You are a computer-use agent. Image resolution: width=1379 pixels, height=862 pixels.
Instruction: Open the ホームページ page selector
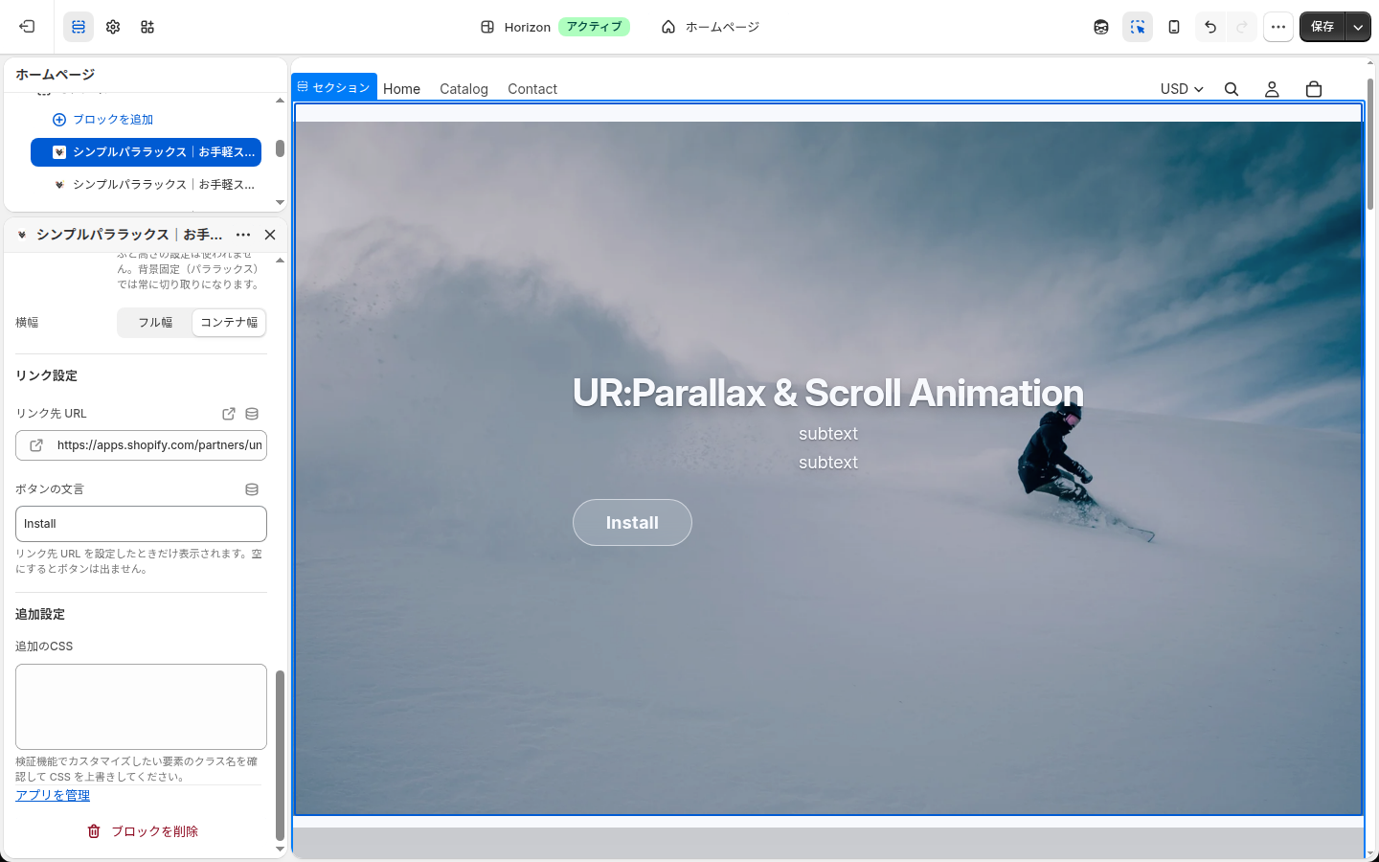tap(711, 27)
